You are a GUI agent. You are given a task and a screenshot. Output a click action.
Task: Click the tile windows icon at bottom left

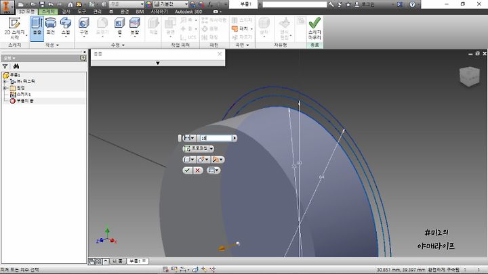pyautogui.click(x=98, y=261)
